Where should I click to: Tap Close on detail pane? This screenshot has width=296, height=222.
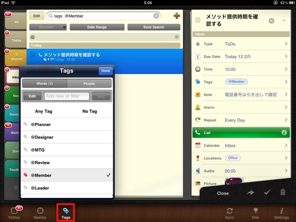coord(223,193)
